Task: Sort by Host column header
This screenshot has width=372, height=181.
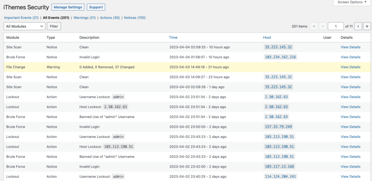Action: [x=267, y=37]
